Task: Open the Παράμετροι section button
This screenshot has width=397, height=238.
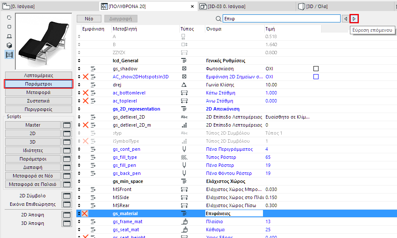Action: click(x=39, y=84)
